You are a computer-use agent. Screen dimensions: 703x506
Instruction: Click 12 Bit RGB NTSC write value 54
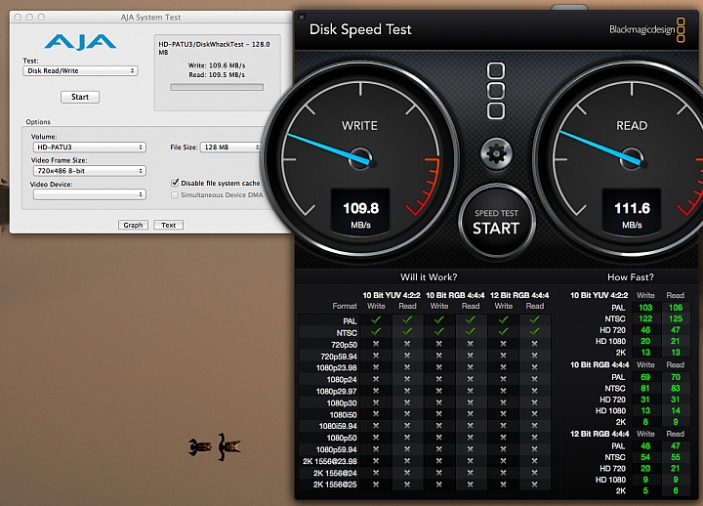pyautogui.click(x=645, y=457)
